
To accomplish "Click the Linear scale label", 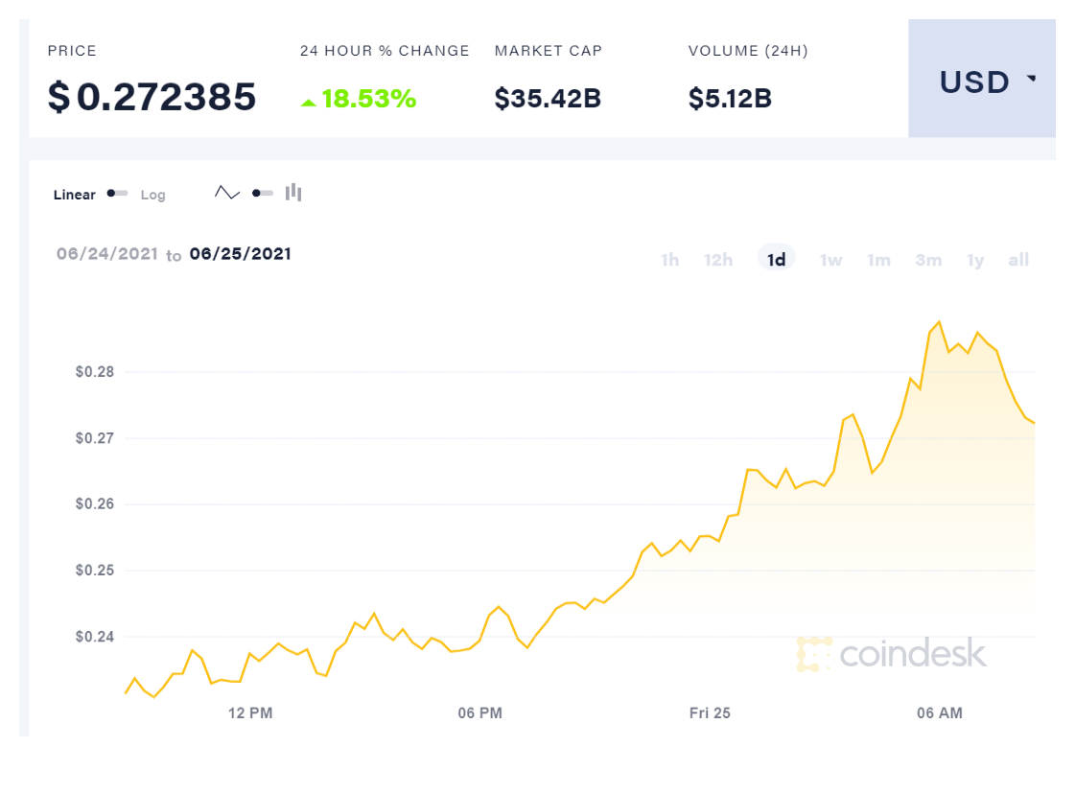I will (x=75, y=195).
